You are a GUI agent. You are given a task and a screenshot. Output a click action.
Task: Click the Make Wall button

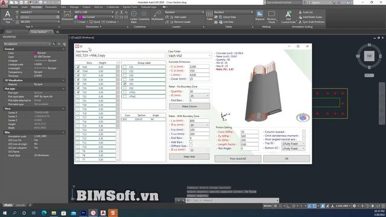[x=189, y=157]
